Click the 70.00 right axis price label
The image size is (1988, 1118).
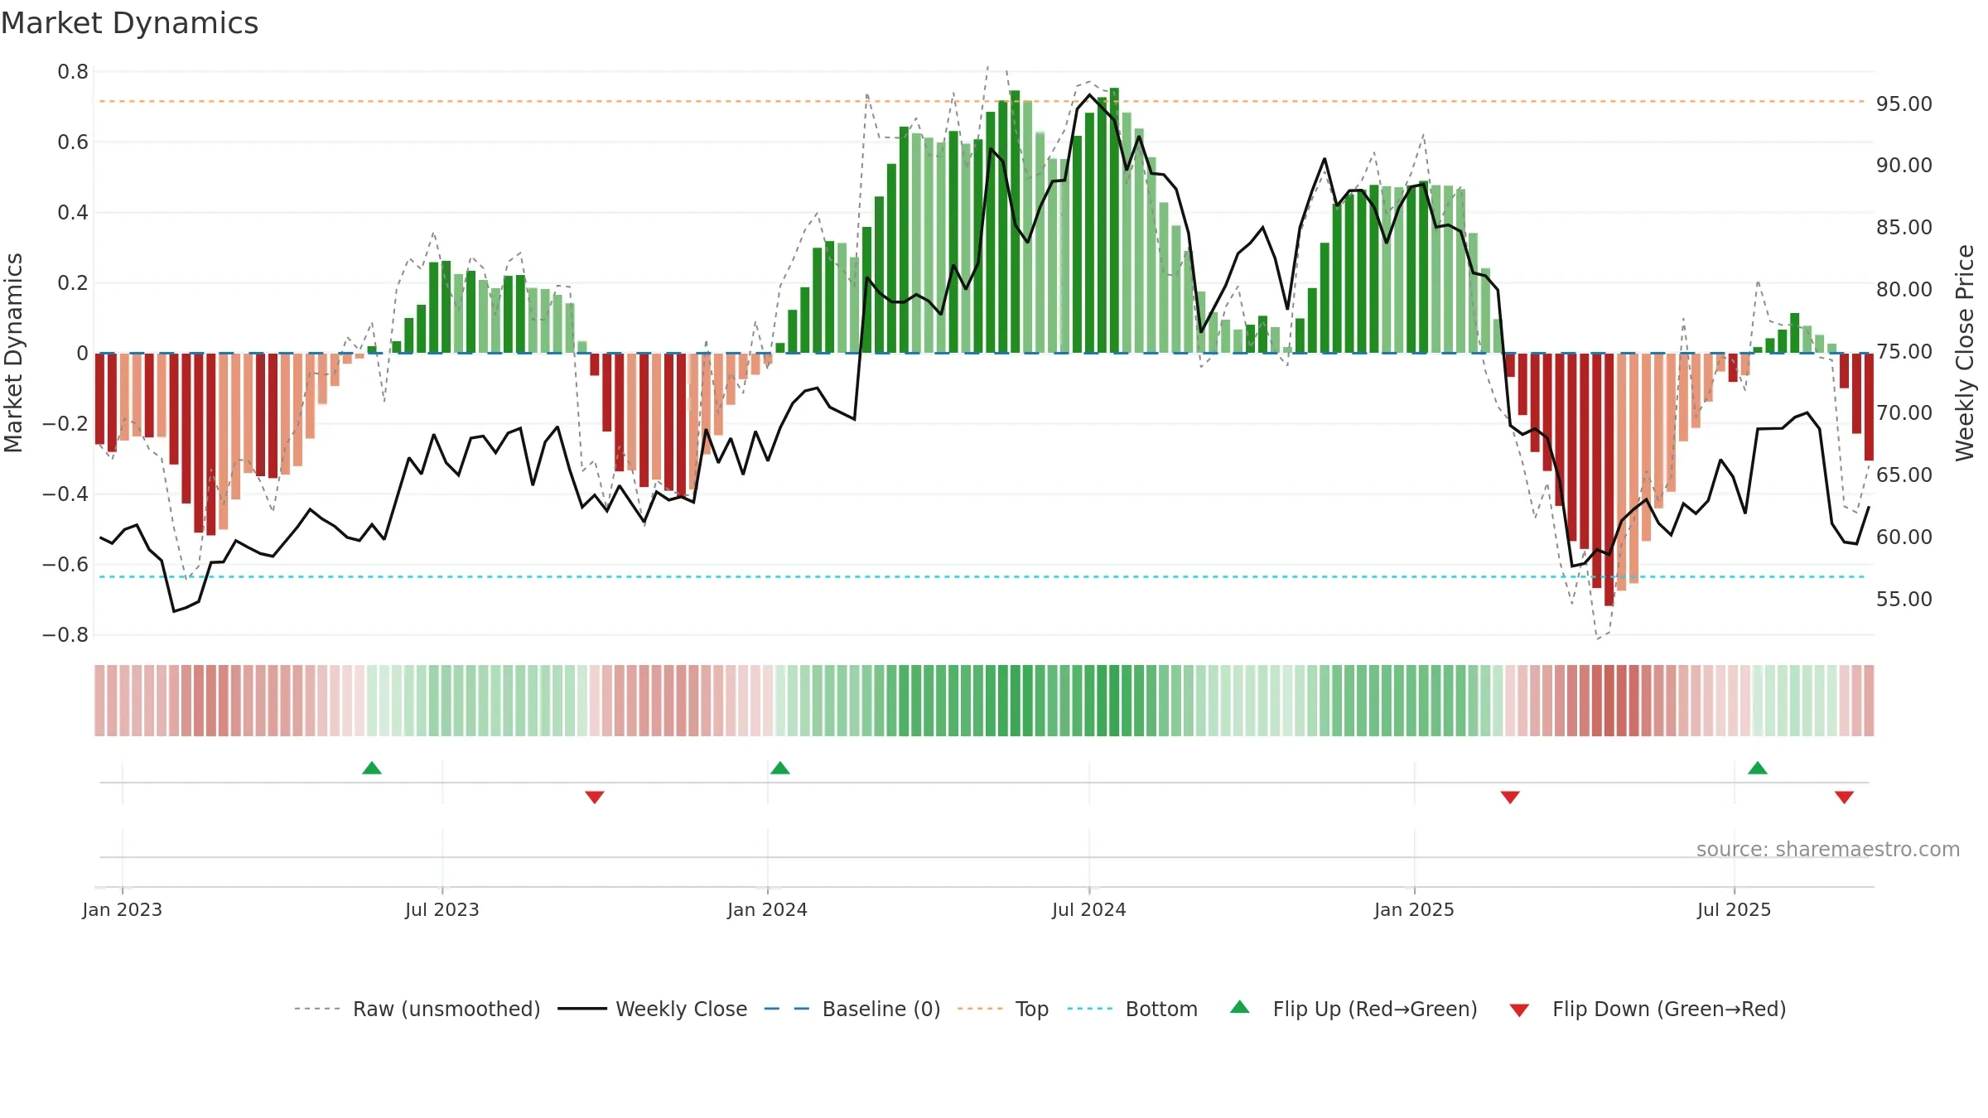[x=1904, y=413]
